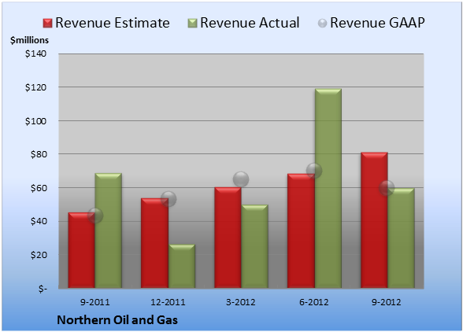
Task: Click the '9-2011' quarter label
Action: tap(95, 302)
